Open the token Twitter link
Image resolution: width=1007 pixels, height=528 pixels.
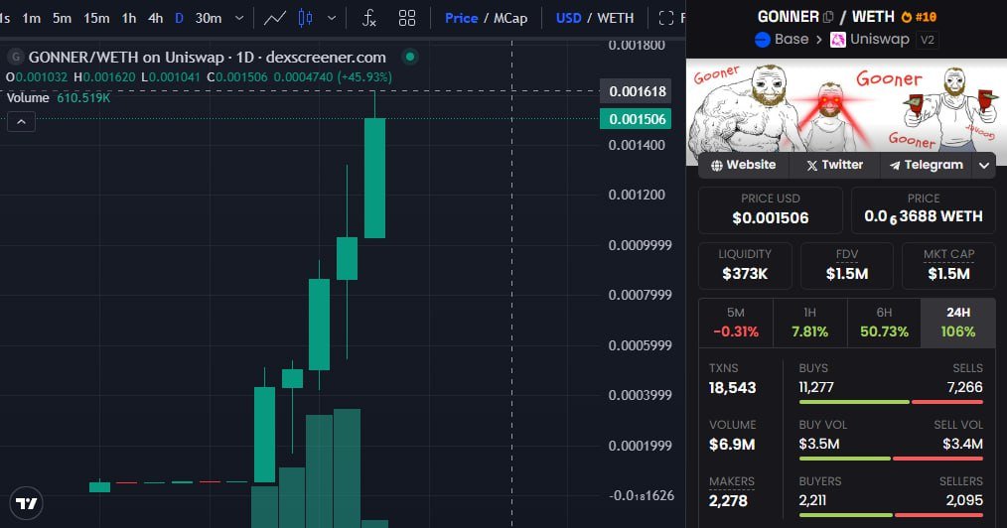coord(835,165)
